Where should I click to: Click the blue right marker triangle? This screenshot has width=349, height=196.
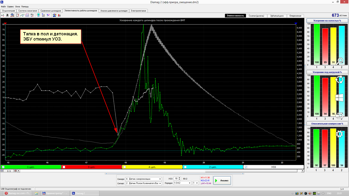(x=296, y=24)
